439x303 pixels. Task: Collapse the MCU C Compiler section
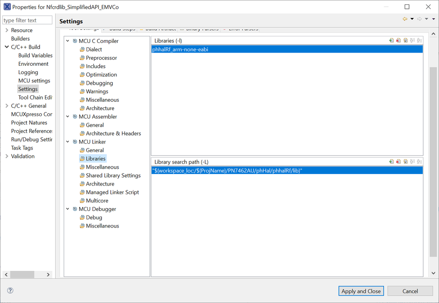tap(67, 40)
